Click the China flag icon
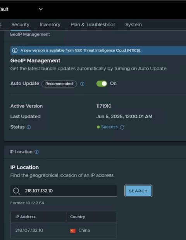The height and width of the screenshot is (240, 186). click(x=73, y=231)
